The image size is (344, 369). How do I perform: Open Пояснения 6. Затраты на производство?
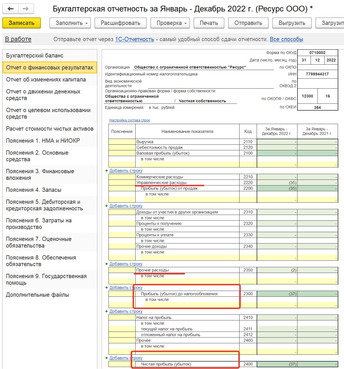(50, 224)
